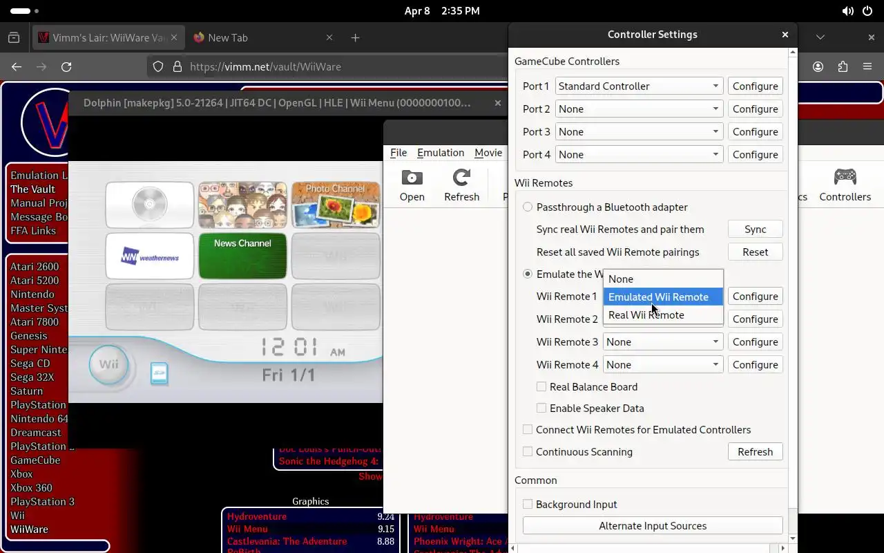Click the Activities indicator in top-left corner
Viewport: 884px width, 553px height.
click(x=25, y=11)
